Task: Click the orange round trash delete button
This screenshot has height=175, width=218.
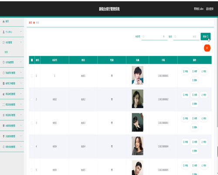Action: click(207, 48)
